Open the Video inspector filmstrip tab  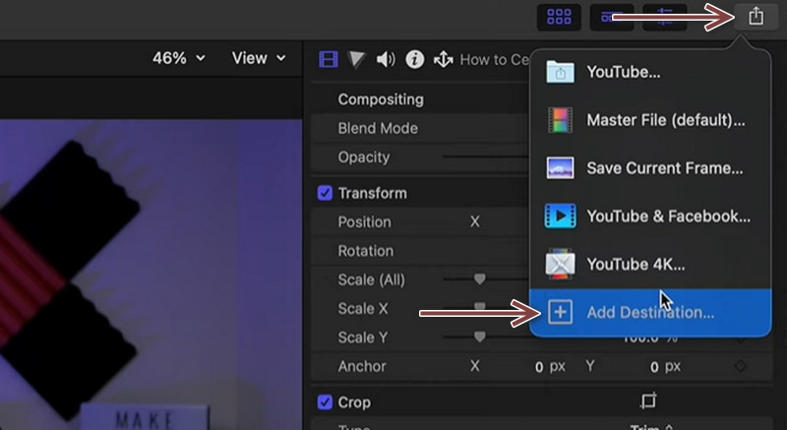point(329,59)
